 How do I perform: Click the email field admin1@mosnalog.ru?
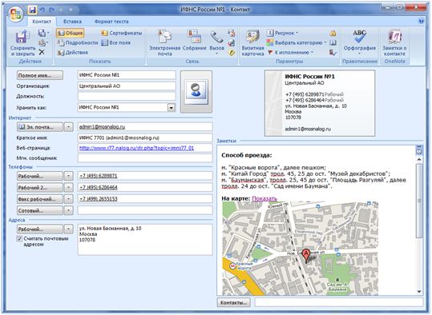point(145,126)
